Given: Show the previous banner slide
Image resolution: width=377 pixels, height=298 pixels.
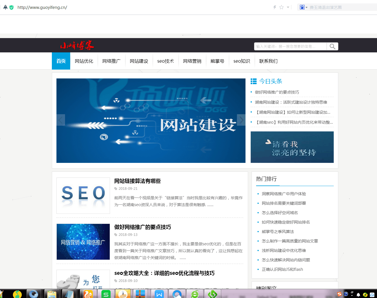Looking at the screenshot, I should [61, 120].
